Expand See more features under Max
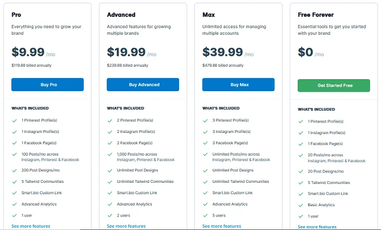The image size is (381, 230). (222, 226)
